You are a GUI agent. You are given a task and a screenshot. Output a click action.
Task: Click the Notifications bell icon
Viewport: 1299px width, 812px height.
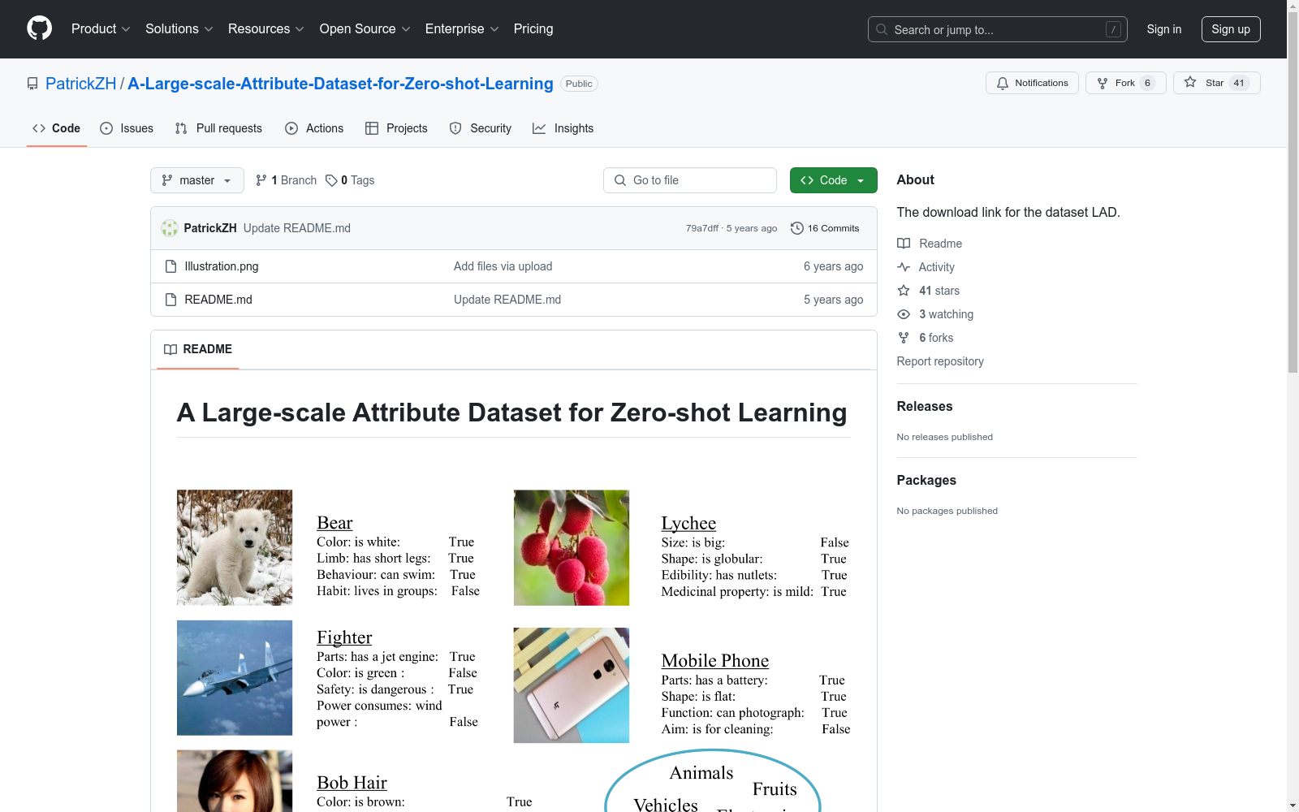tap(1003, 83)
